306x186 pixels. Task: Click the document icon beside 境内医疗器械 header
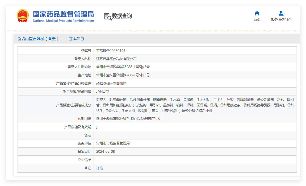(x=19, y=39)
